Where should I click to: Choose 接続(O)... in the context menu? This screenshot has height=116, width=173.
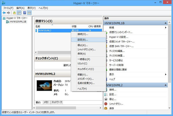coord(89,34)
